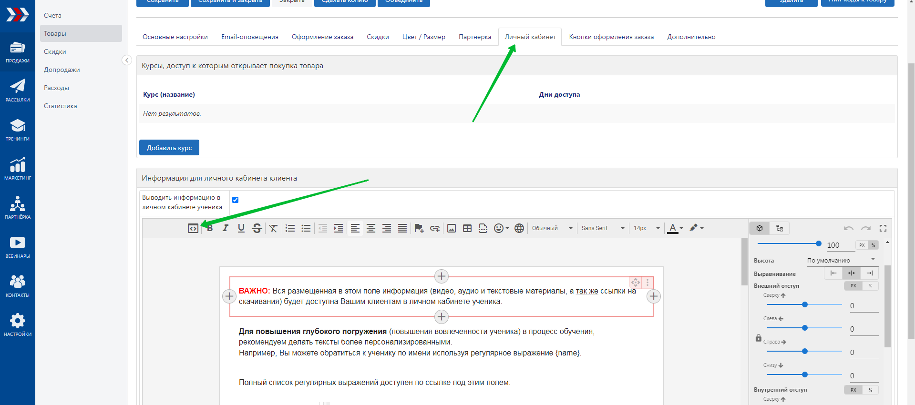Insert a table using the toolbar icon
Screen dimensions: 915x405
coord(467,228)
